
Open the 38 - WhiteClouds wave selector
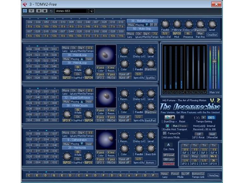[x=78, y=105]
